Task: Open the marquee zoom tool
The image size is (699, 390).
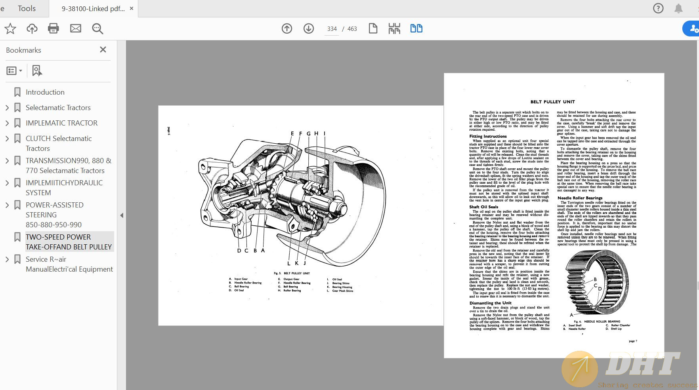Action: click(97, 29)
